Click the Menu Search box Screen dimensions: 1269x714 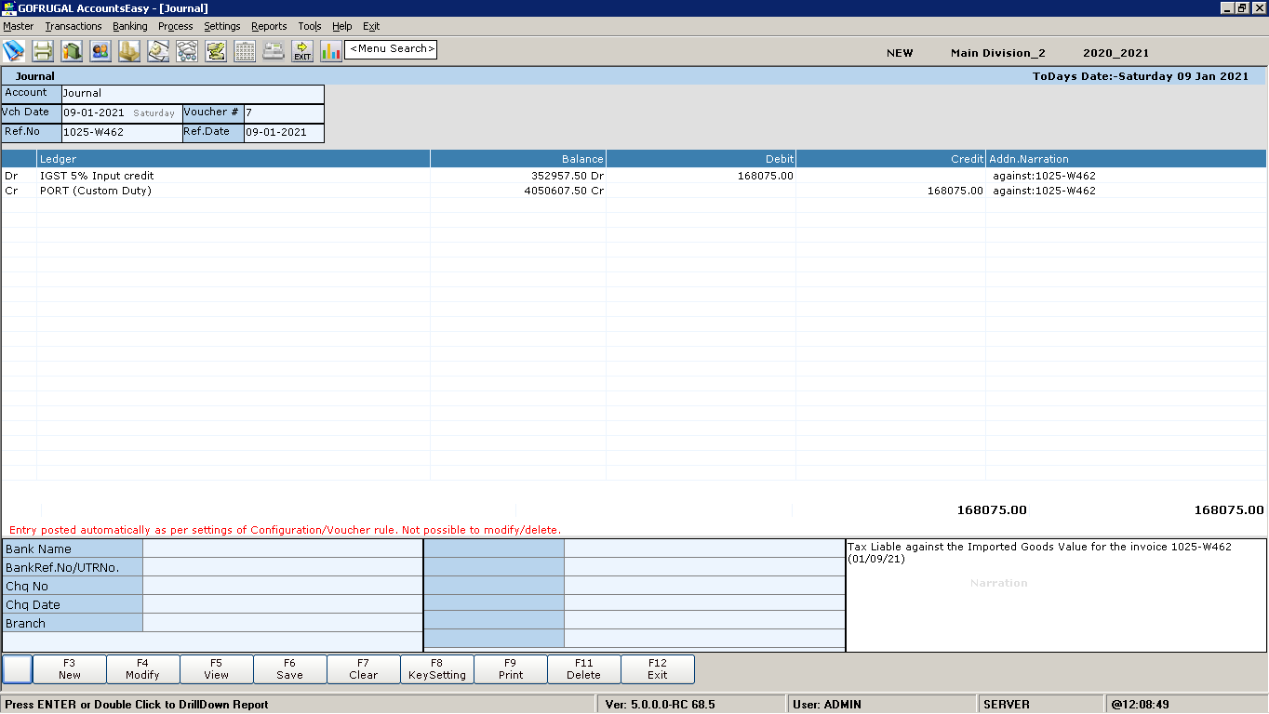pos(391,49)
